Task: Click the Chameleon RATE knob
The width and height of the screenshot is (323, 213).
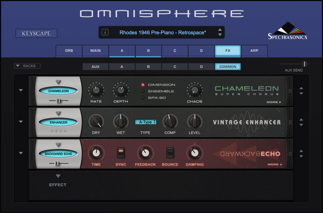Action: [96, 90]
